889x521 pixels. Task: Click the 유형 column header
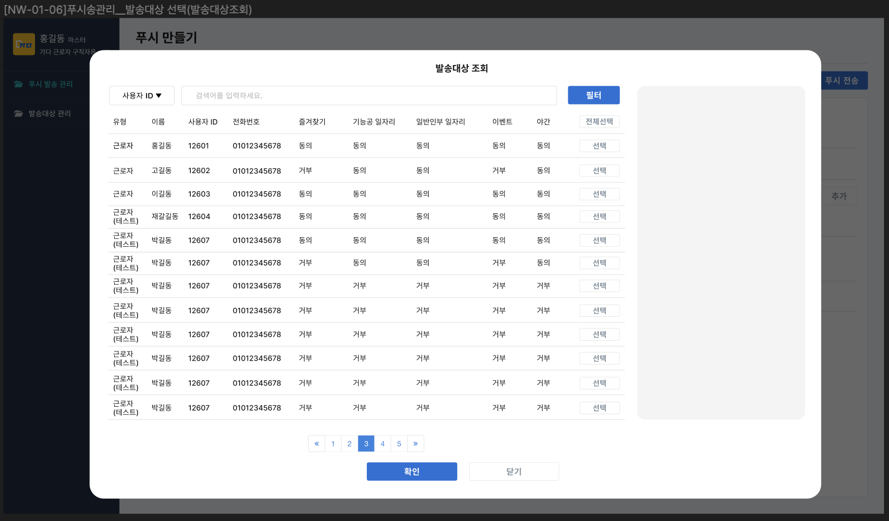point(120,122)
